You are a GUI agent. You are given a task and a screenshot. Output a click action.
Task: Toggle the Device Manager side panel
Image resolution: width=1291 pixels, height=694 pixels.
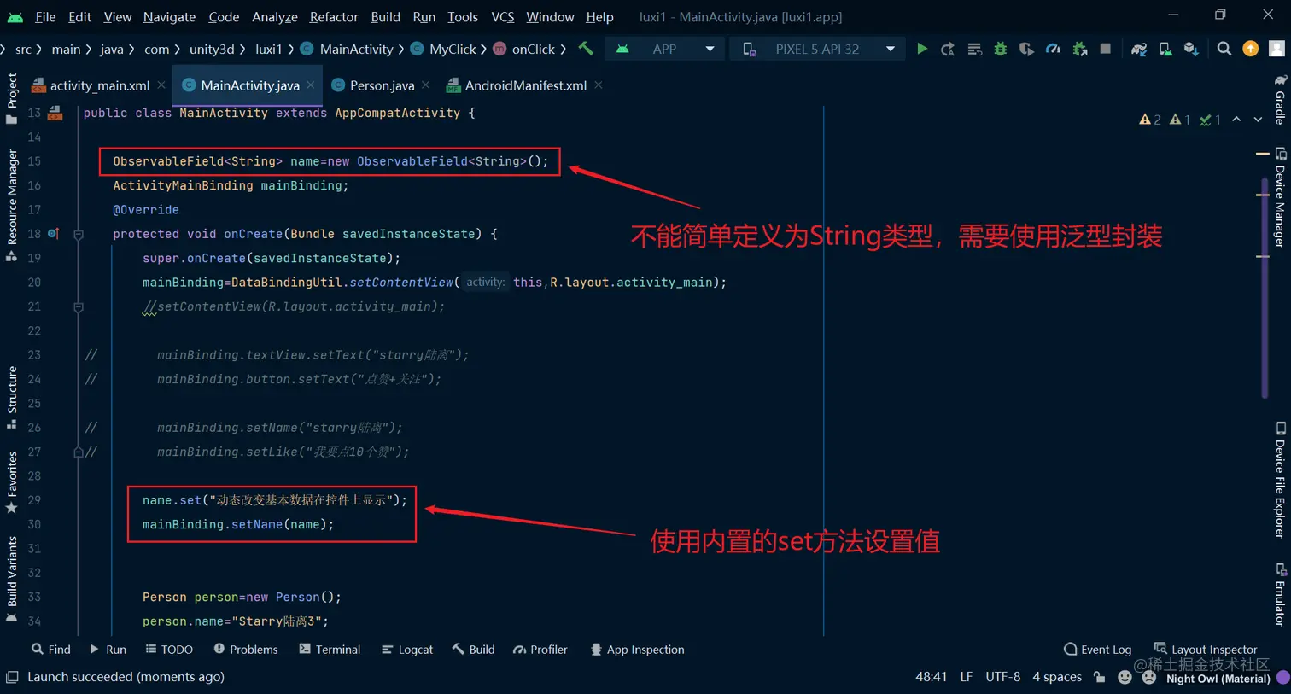[1280, 198]
